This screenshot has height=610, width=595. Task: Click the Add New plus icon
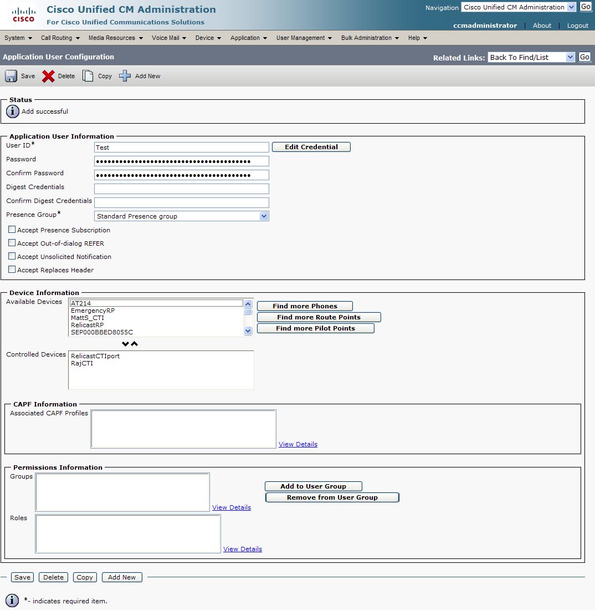[x=125, y=75]
